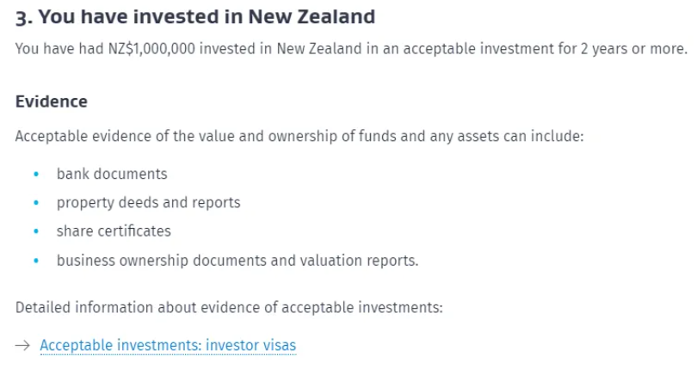Click the blue bullet before business ownership documents
Viewport: 697px width, 375px height.
coord(36,261)
